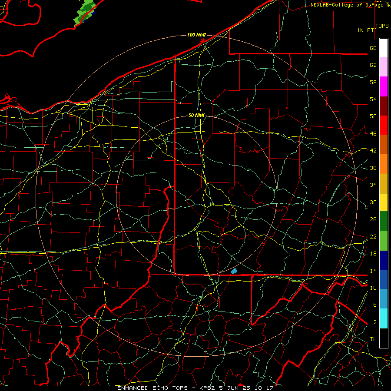
Task: Click the "46" scale label
Action: (373, 133)
